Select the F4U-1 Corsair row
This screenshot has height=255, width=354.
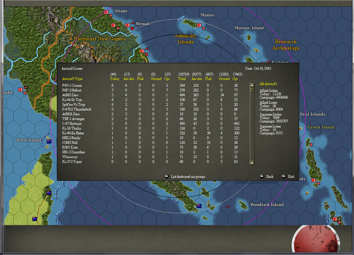[150, 85]
